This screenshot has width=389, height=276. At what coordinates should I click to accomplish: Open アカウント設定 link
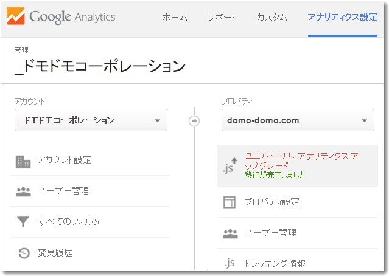point(65,160)
